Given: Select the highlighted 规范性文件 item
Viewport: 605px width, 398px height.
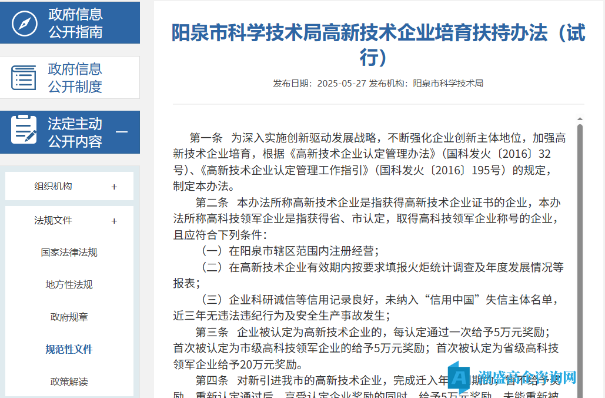Looking at the screenshot, I should (69, 350).
